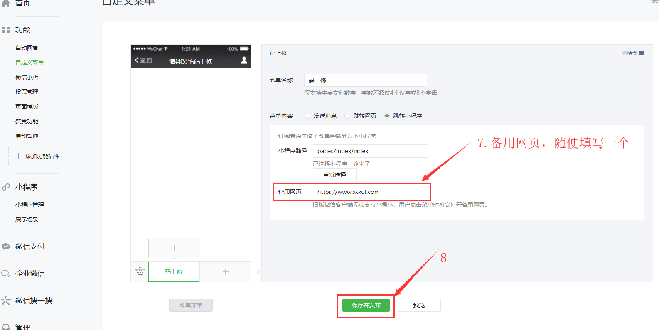Click the profile icon in phone header

pyautogui.click(x=244, y=60)
